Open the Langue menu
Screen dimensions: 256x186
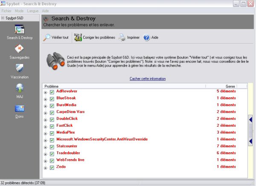(x=33, y=11)
